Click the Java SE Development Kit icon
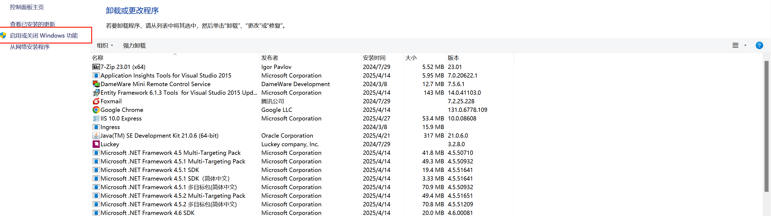The image size is (771, 216). point(96,136)
